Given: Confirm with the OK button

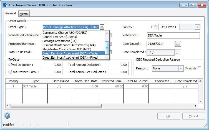Looking at the screenshot, I should click(168, 116).
